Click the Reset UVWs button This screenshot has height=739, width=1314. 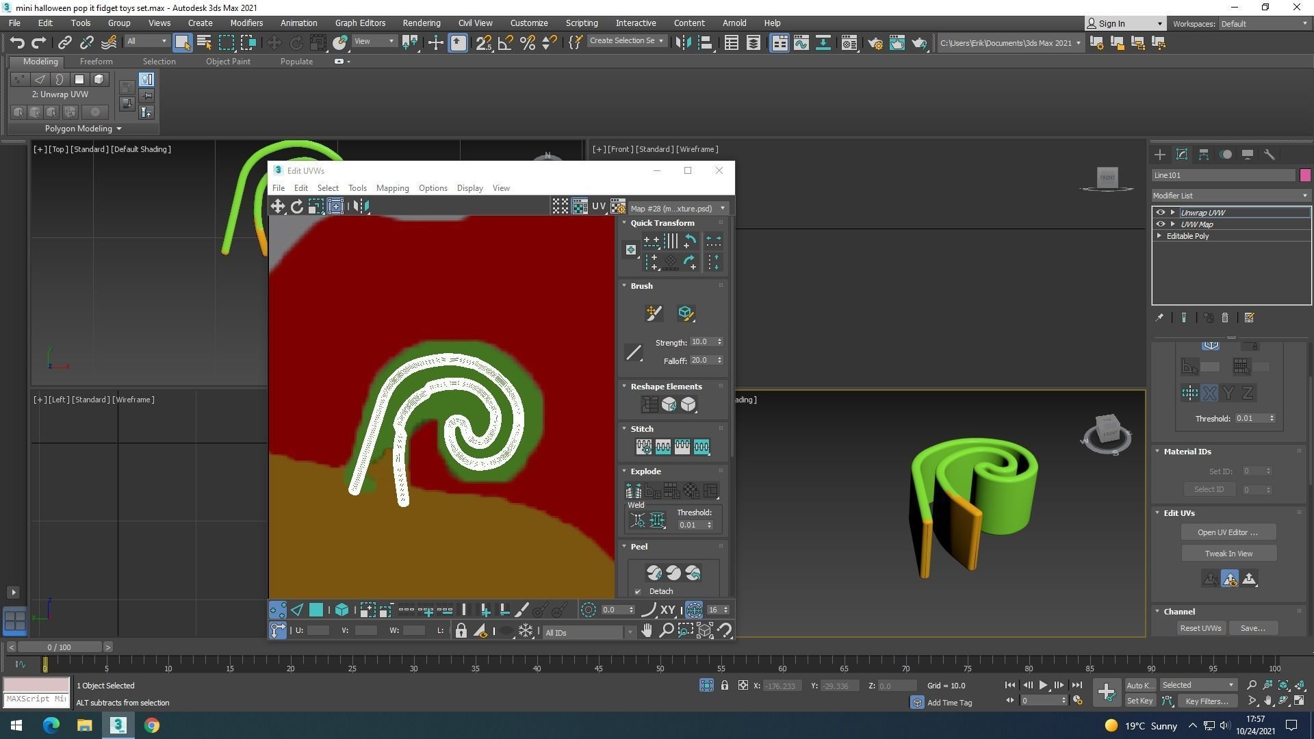point(1200,628)
